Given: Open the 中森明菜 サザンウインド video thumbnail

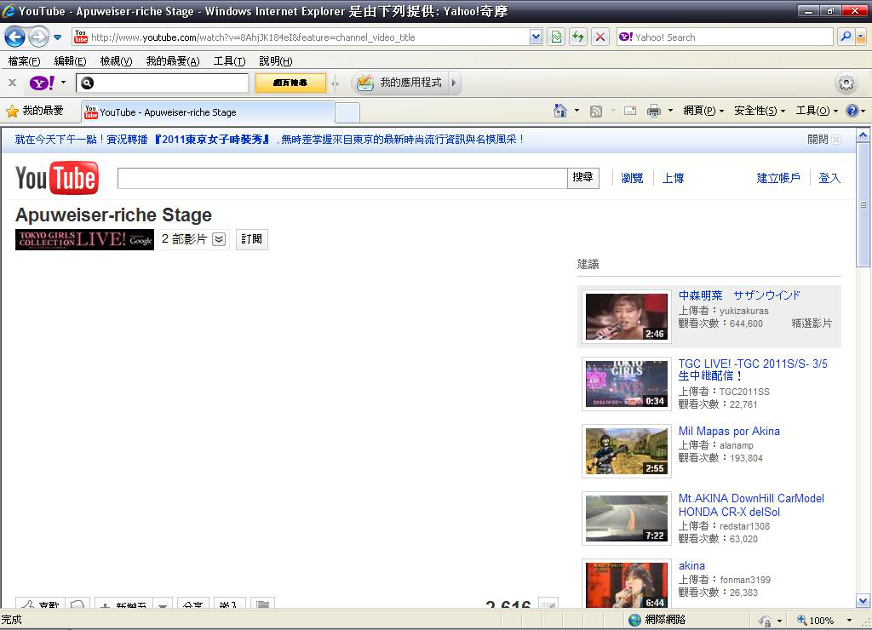Looking at the screenshot, I should [x=626, y=317].
